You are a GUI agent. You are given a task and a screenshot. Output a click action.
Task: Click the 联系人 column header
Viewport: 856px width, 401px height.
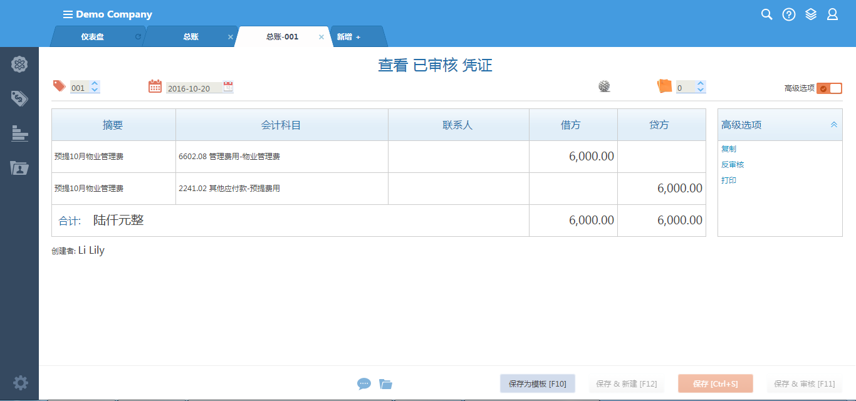[459, 125]
